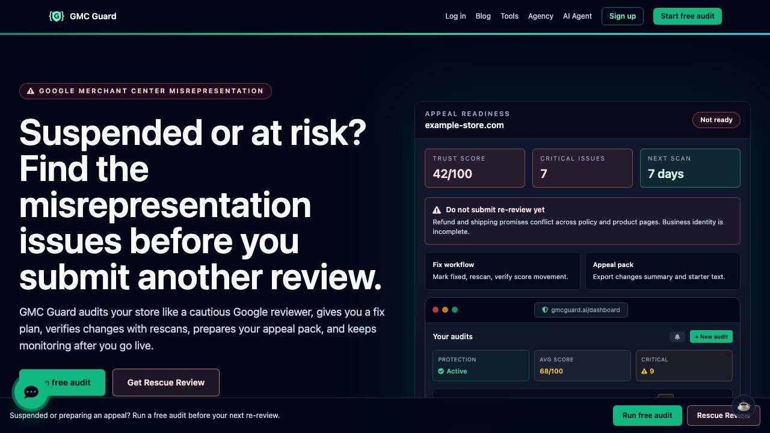Click the Trust Score 42/100 value
Screen dimensions: 770x433
452,174
